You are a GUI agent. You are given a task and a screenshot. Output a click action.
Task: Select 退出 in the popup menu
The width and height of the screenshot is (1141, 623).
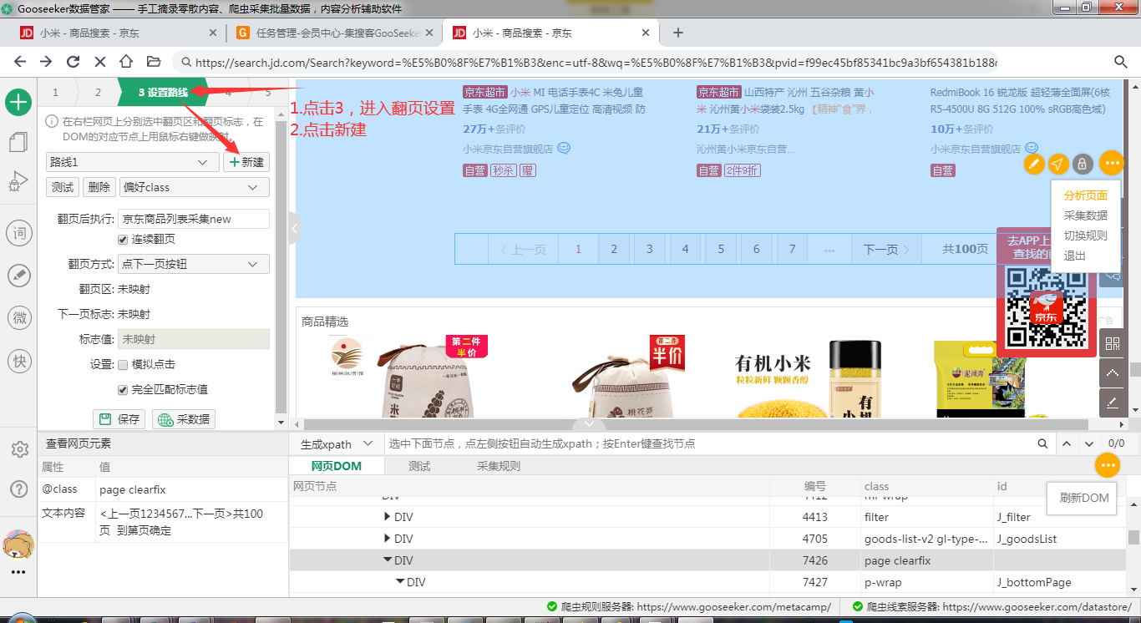(x=1075, y=256)
